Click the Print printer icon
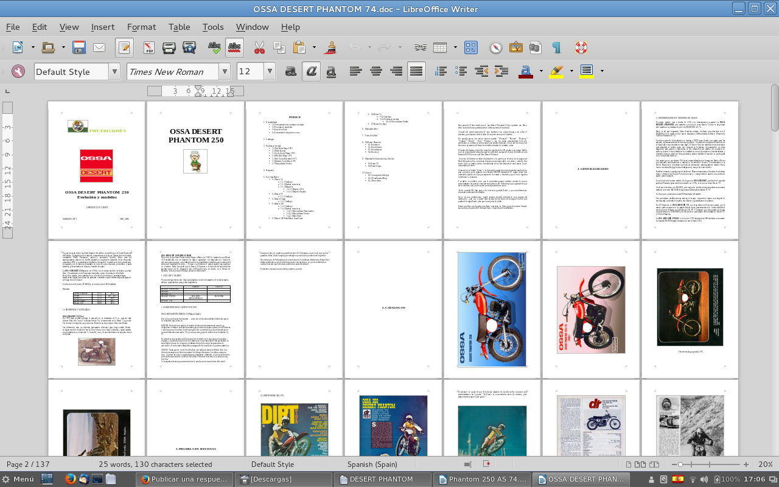Screen dimensions: 779x487 click(x=169, y=47)
